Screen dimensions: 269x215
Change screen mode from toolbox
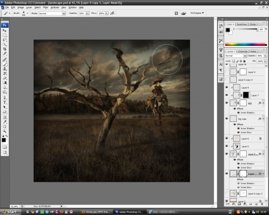click(4, 152)
